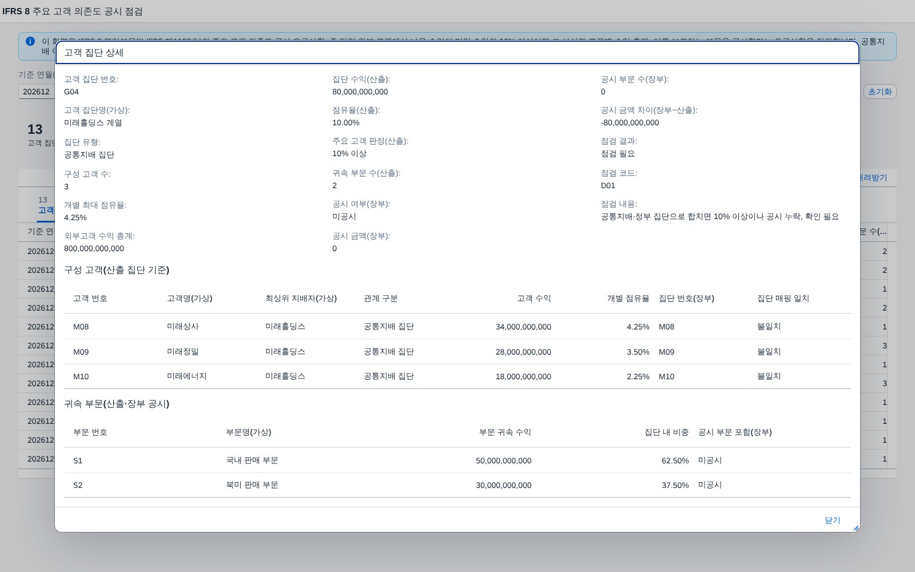This screenshot has height=572, width=915.
Task: Select the M10 미래에너지 customer row
Action: 457,376
